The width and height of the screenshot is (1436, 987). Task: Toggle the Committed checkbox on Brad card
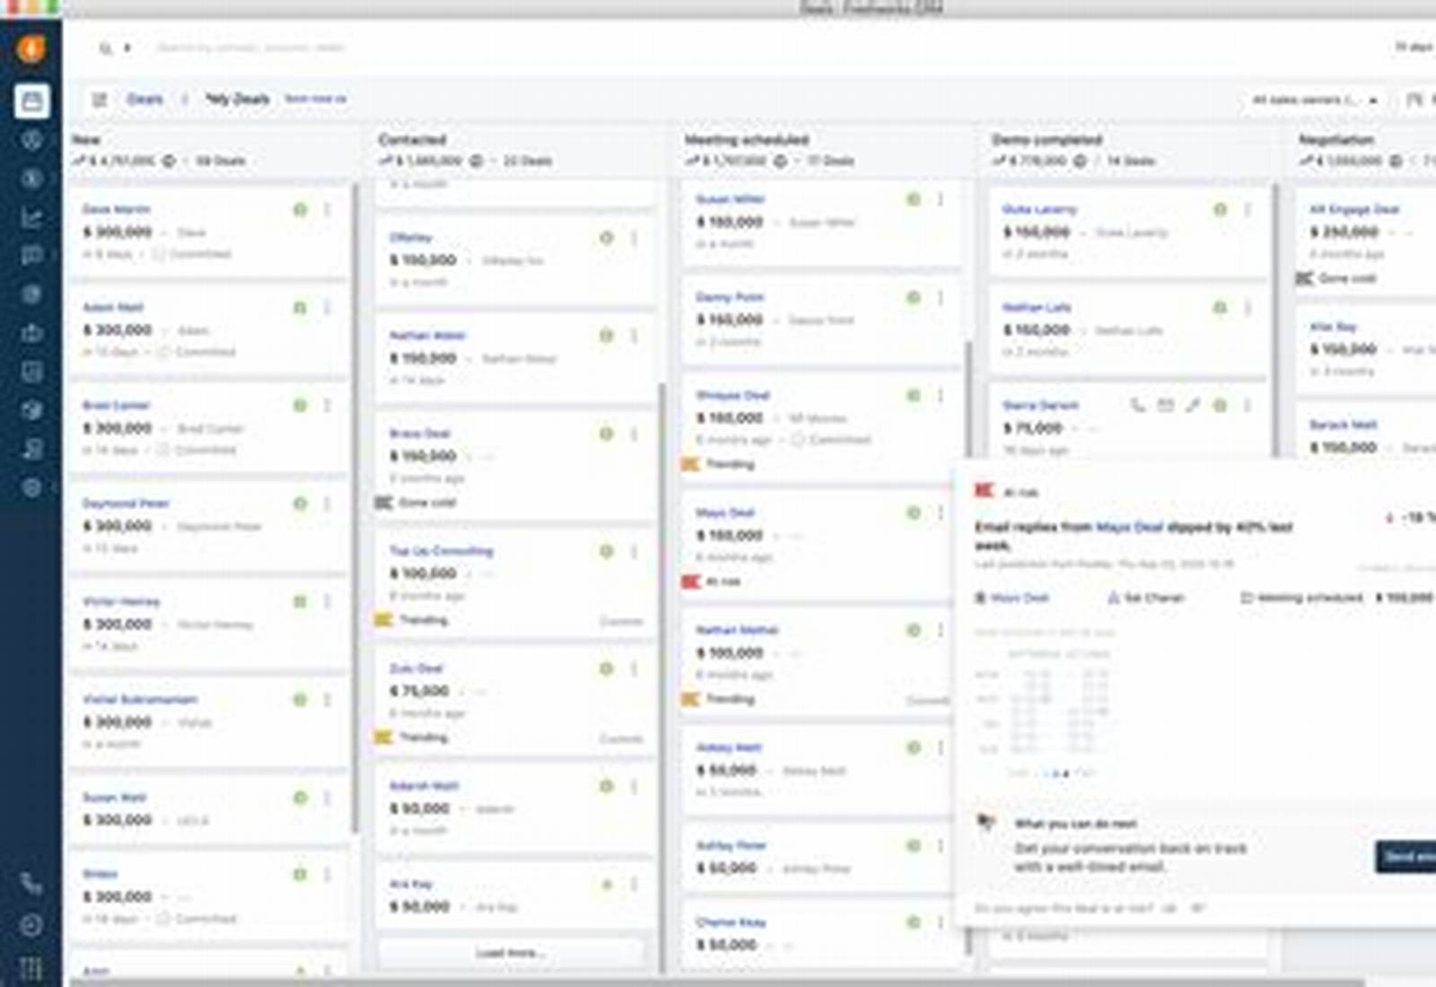pyautogui.click(x=164, y=450)
